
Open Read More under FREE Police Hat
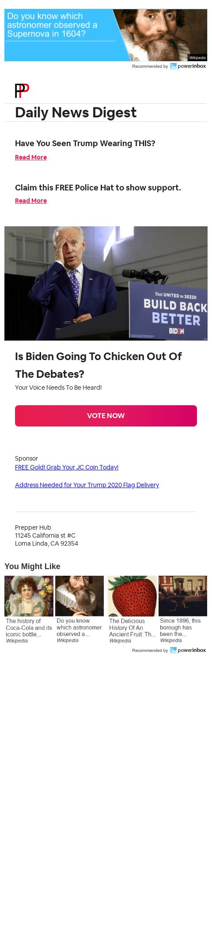31,201
